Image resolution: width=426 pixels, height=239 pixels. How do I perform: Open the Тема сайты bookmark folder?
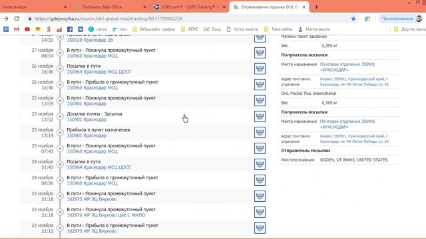[x=278, y=29]
